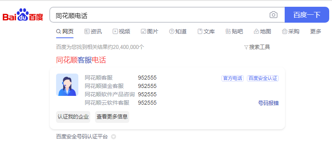
Task: Click the 同花顺客服 row label
Action: tap(99, 78)
